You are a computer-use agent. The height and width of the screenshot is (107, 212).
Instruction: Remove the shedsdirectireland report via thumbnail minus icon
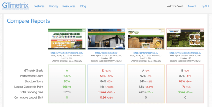tap(84, 30)
